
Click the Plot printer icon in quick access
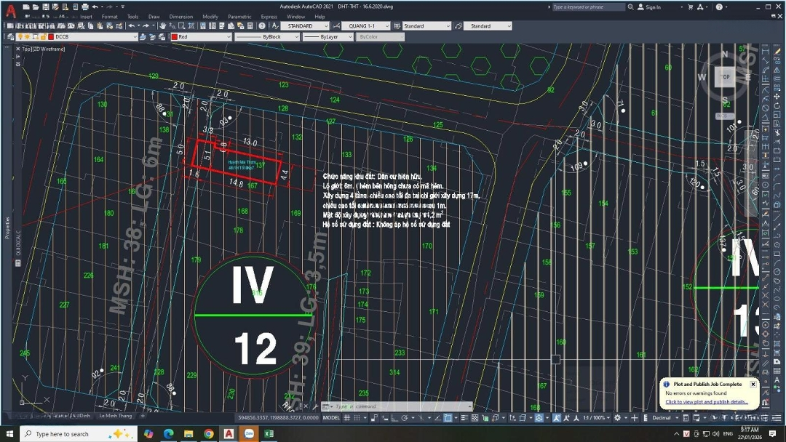tap(86, 7)
